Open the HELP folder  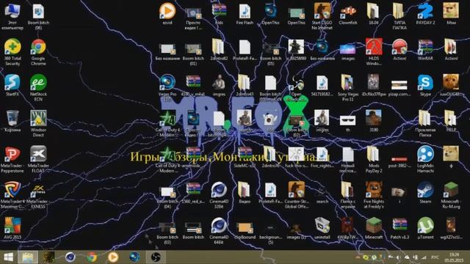(x=451, y=121)
